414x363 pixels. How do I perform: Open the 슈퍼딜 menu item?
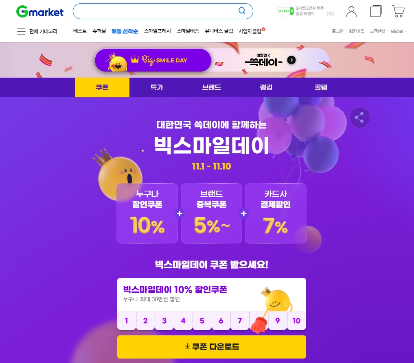pyautogui.click(x=99, y=31)
